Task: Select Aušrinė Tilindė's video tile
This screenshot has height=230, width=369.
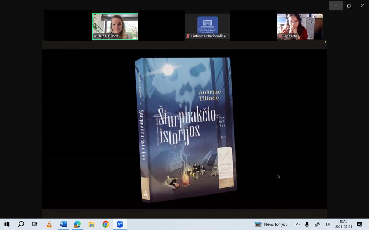Action: pos(115,26)
